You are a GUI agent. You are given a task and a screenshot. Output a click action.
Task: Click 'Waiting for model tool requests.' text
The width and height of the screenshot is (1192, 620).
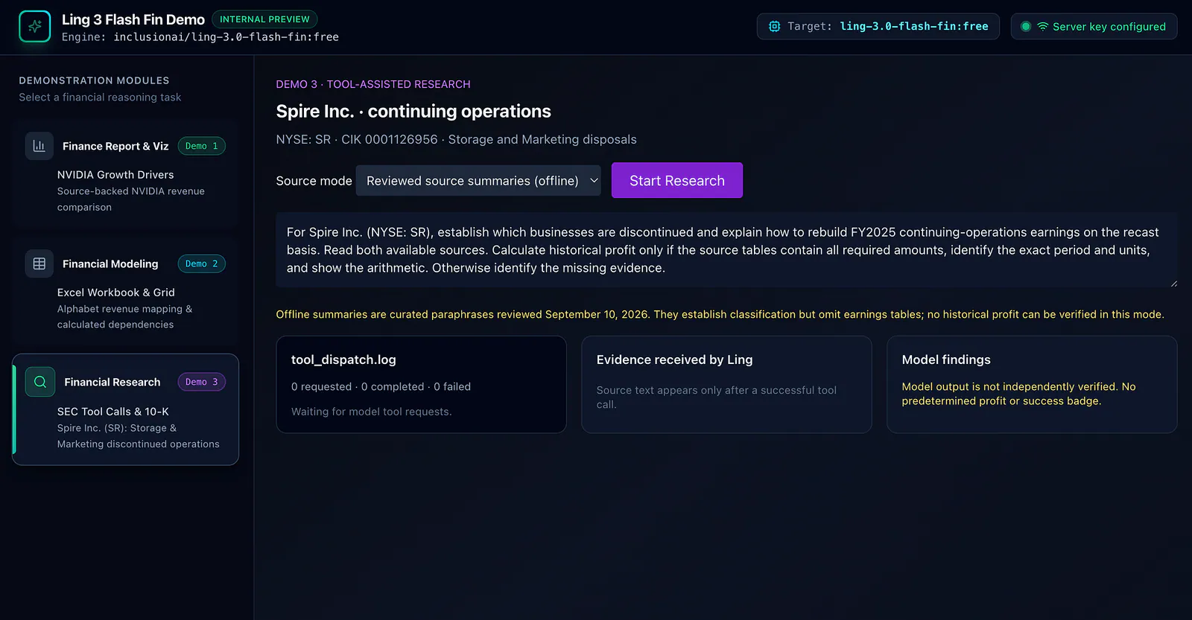[x=371, y=412]
